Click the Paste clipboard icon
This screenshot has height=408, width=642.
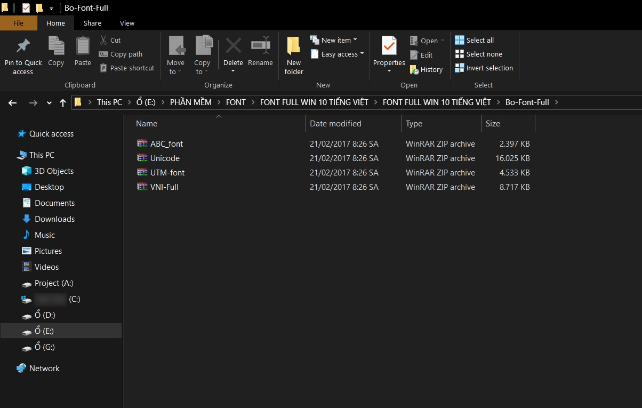(83, 46)
